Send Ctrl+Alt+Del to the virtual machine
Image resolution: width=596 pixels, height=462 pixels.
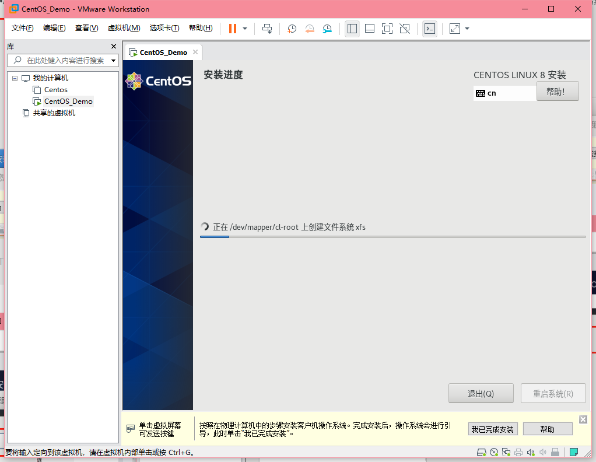click(267, 29)
